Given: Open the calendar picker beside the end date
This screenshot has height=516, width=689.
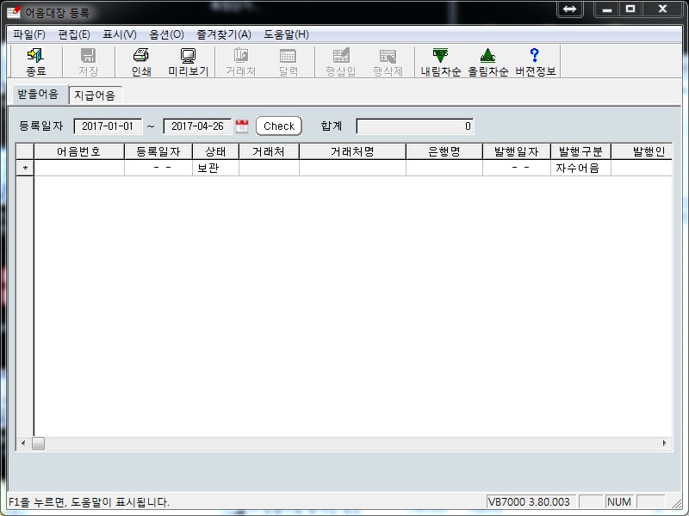Looking at the screenshot, I should click(x=242, y=126).
